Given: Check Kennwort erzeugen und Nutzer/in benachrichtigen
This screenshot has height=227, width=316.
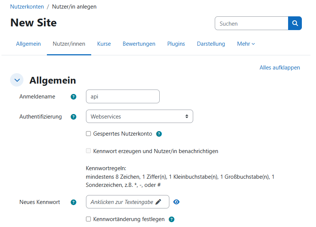Looking at the screenshot, I should pos(89,151).
